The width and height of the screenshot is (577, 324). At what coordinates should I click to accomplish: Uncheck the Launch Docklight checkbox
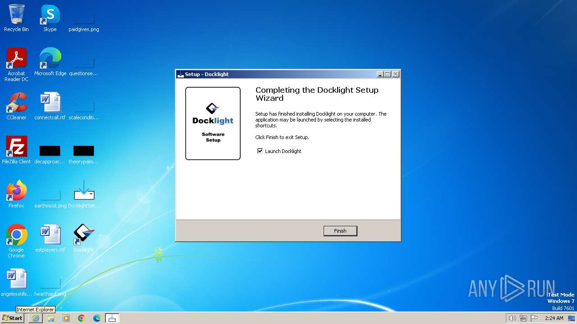click(260, 151)
